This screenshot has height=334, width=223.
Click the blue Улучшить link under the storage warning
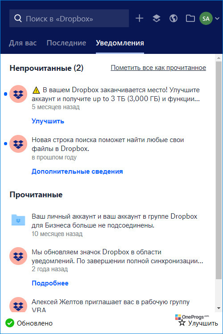[x=48, y=121]
